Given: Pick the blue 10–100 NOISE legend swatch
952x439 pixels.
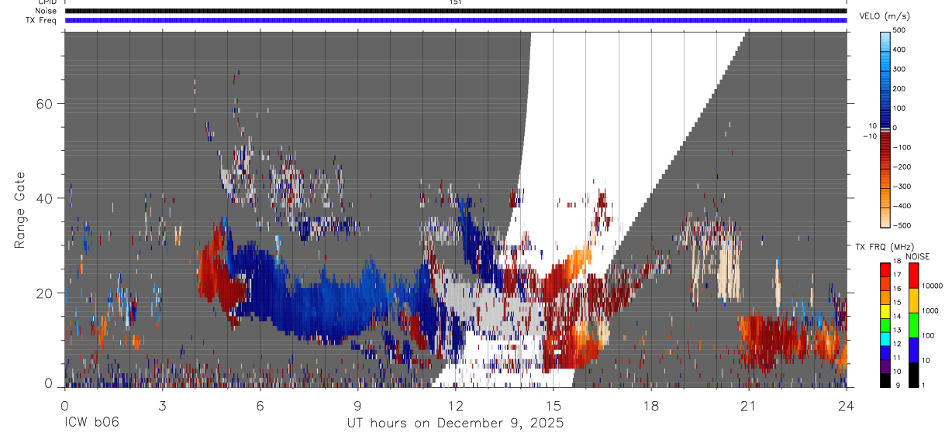Looking at the screenshot, I should pos(914,350).
